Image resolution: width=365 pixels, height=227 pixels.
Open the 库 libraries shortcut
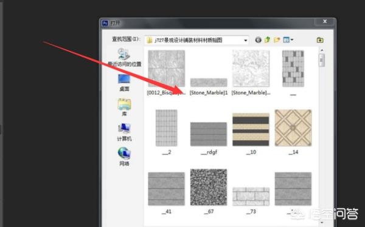(x=124, y=107)
